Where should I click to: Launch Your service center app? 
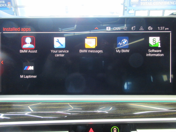(59, 43)
